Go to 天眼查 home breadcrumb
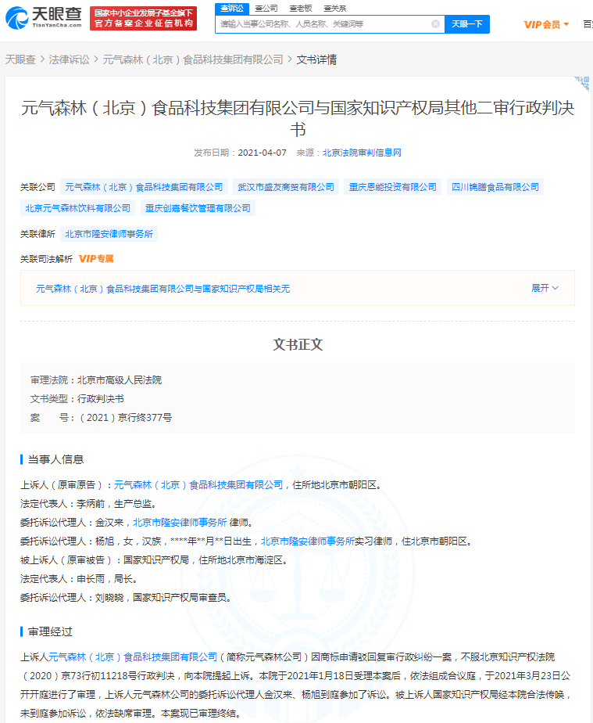The width and height of the screenshot is (593, 723). 20,59
